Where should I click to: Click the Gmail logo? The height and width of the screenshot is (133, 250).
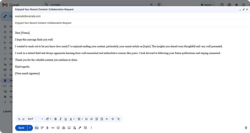click(x=10, y=5)
